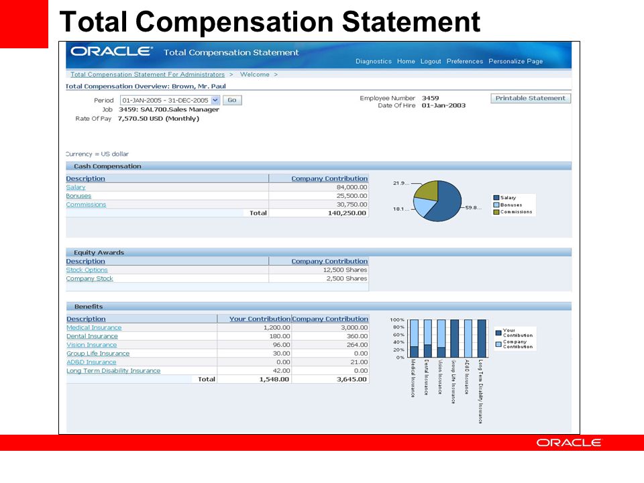644x483 pixels.
Task: Go to Home in the header
Action: (406, 61)
